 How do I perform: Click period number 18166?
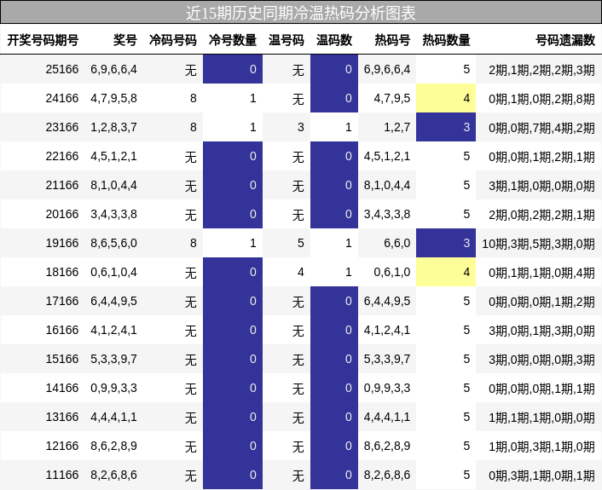pyautogui.click(x=61, y=272)
